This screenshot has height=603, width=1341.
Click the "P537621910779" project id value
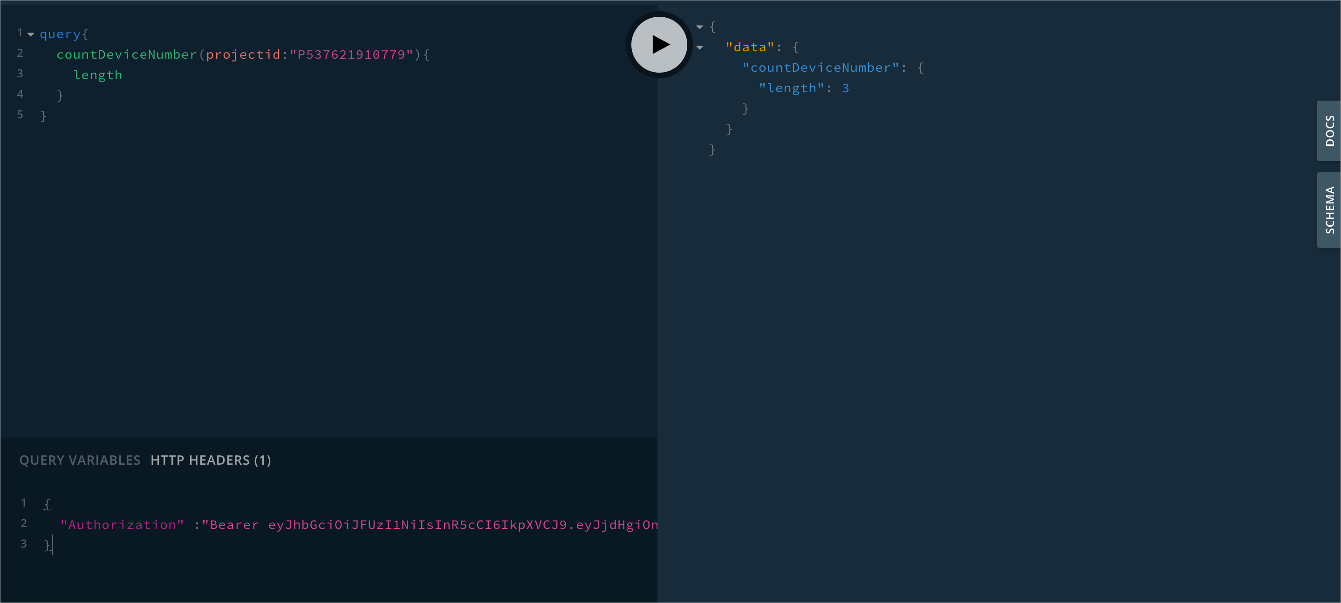pos(351,54)
